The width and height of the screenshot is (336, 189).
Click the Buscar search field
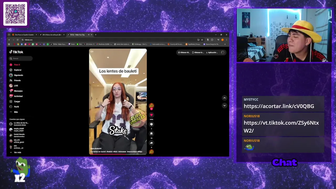pos(21,59)
